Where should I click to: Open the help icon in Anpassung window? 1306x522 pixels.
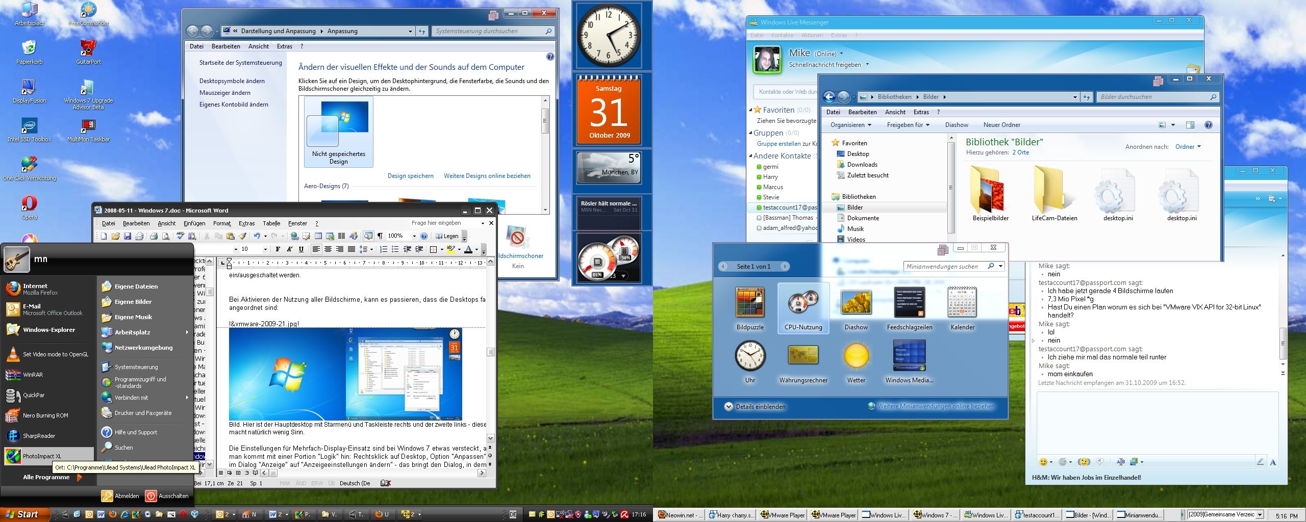pos(550,57)
